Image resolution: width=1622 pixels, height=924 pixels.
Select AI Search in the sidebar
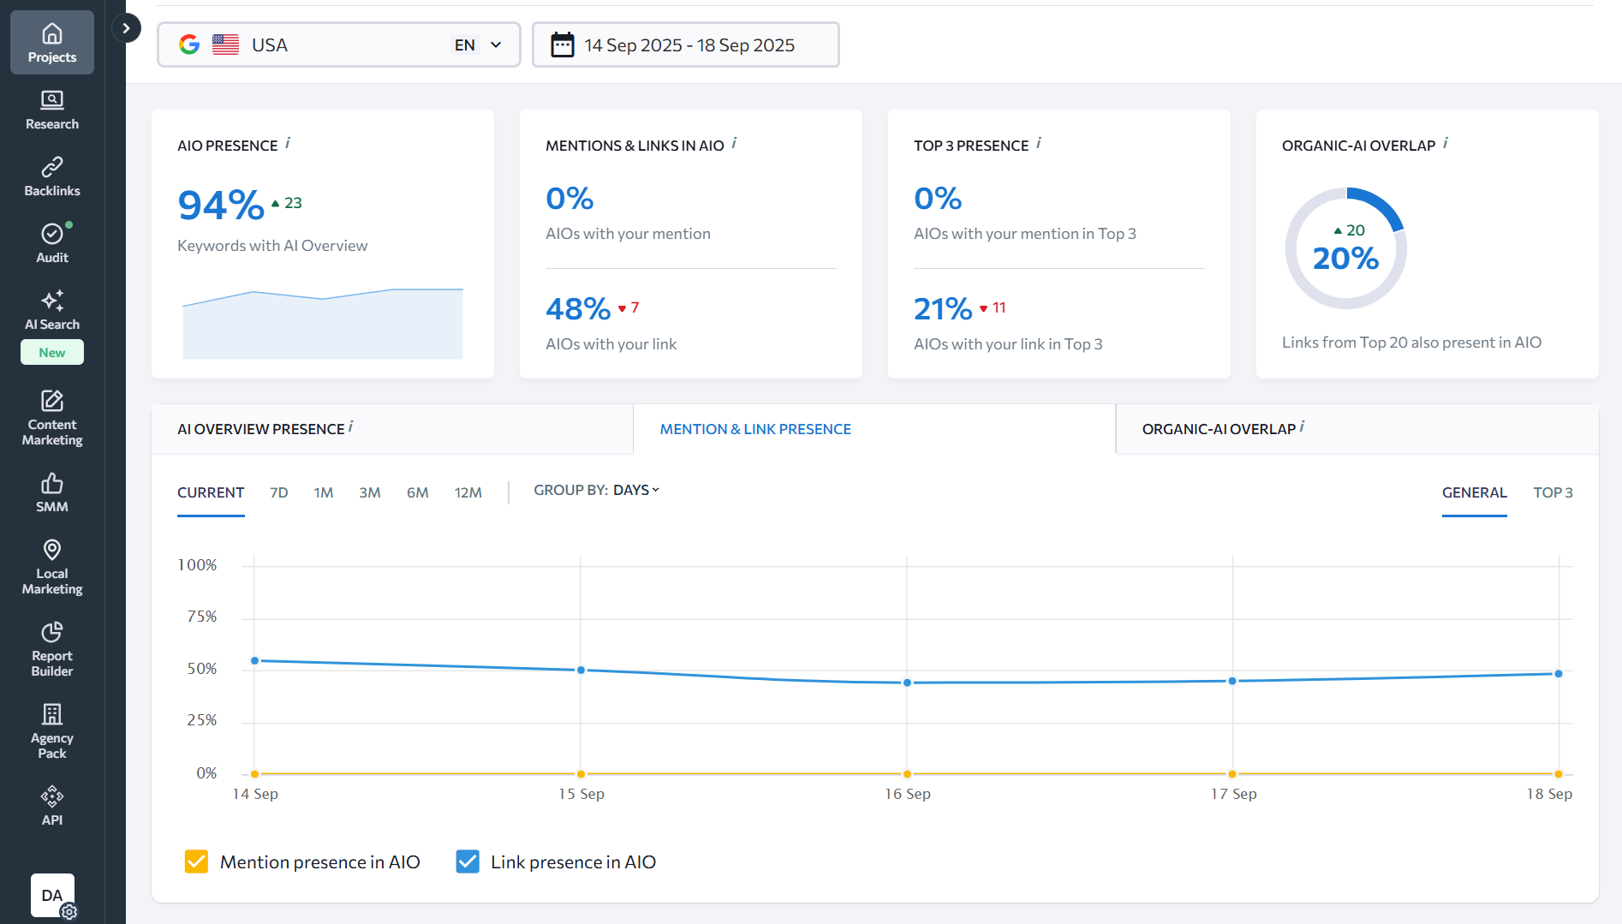coord(52,311)
